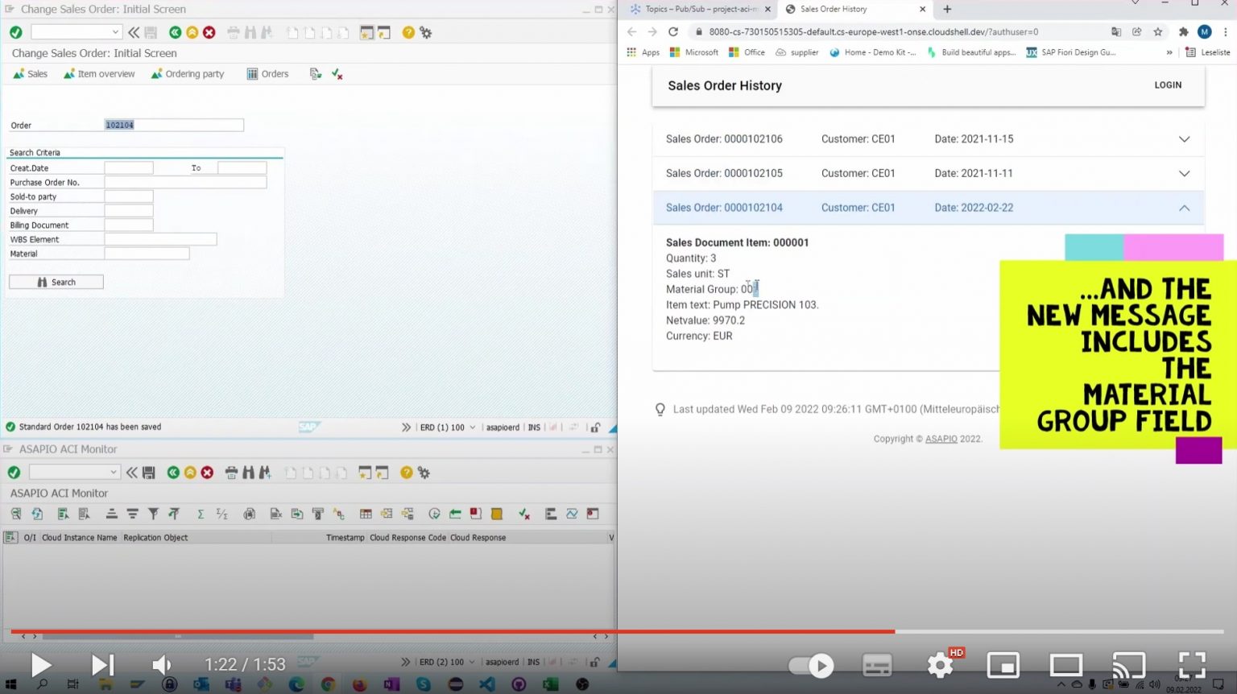Cancel with the red X toolbar icon
The height and width of the screenshot is (694, 1237).
(x=209, y=31)
